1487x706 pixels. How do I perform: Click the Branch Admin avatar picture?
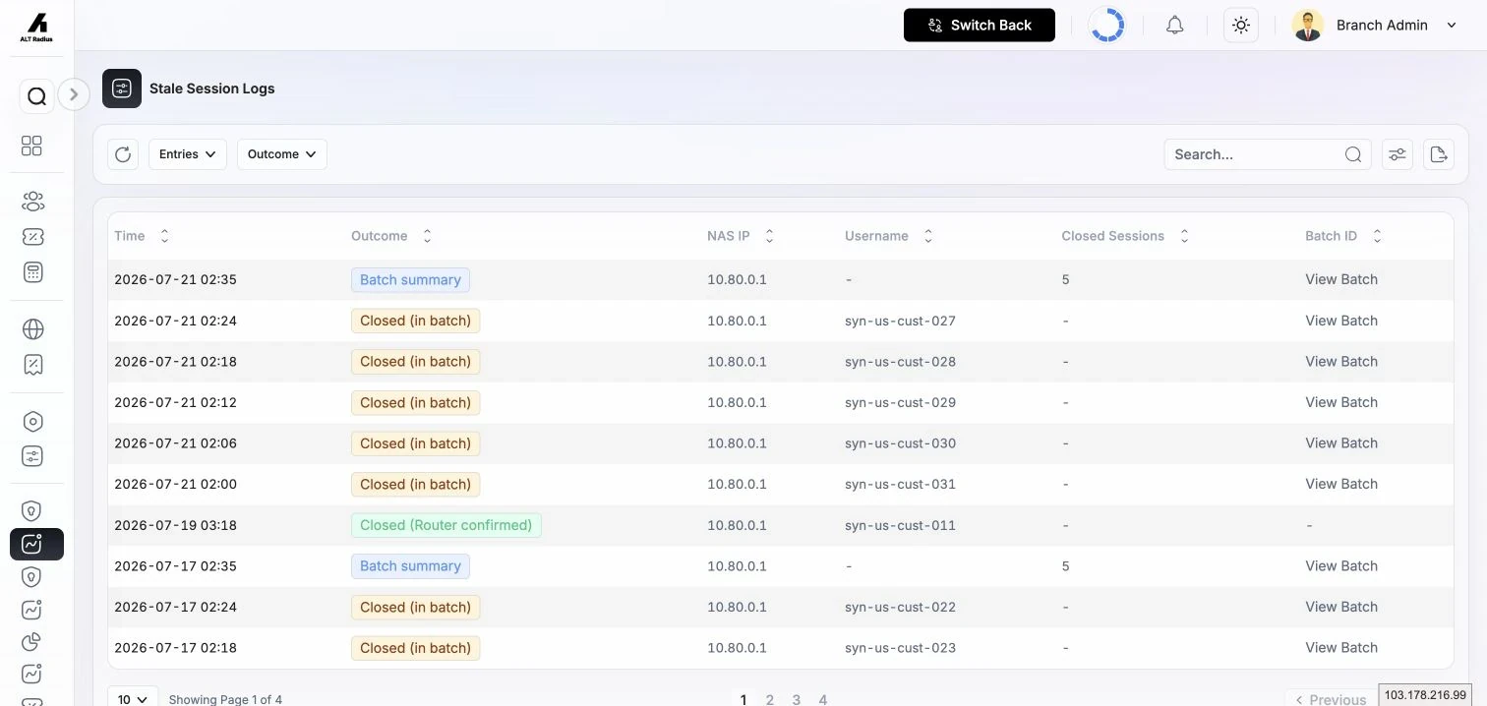1308,26
